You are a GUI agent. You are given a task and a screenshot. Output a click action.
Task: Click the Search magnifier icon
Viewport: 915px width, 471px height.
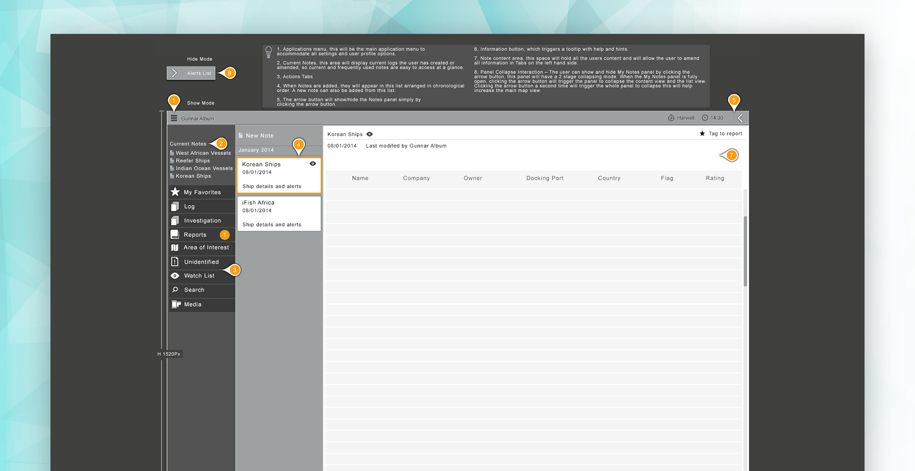175,290
